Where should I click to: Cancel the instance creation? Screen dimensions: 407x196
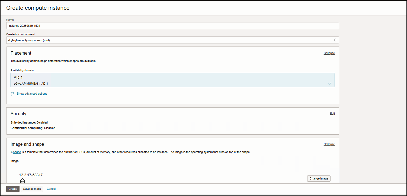tap(51, 189)
